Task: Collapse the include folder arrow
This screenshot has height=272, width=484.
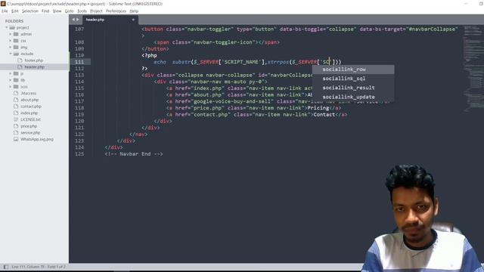Action: pyautogui.click(x=10, y=54)
